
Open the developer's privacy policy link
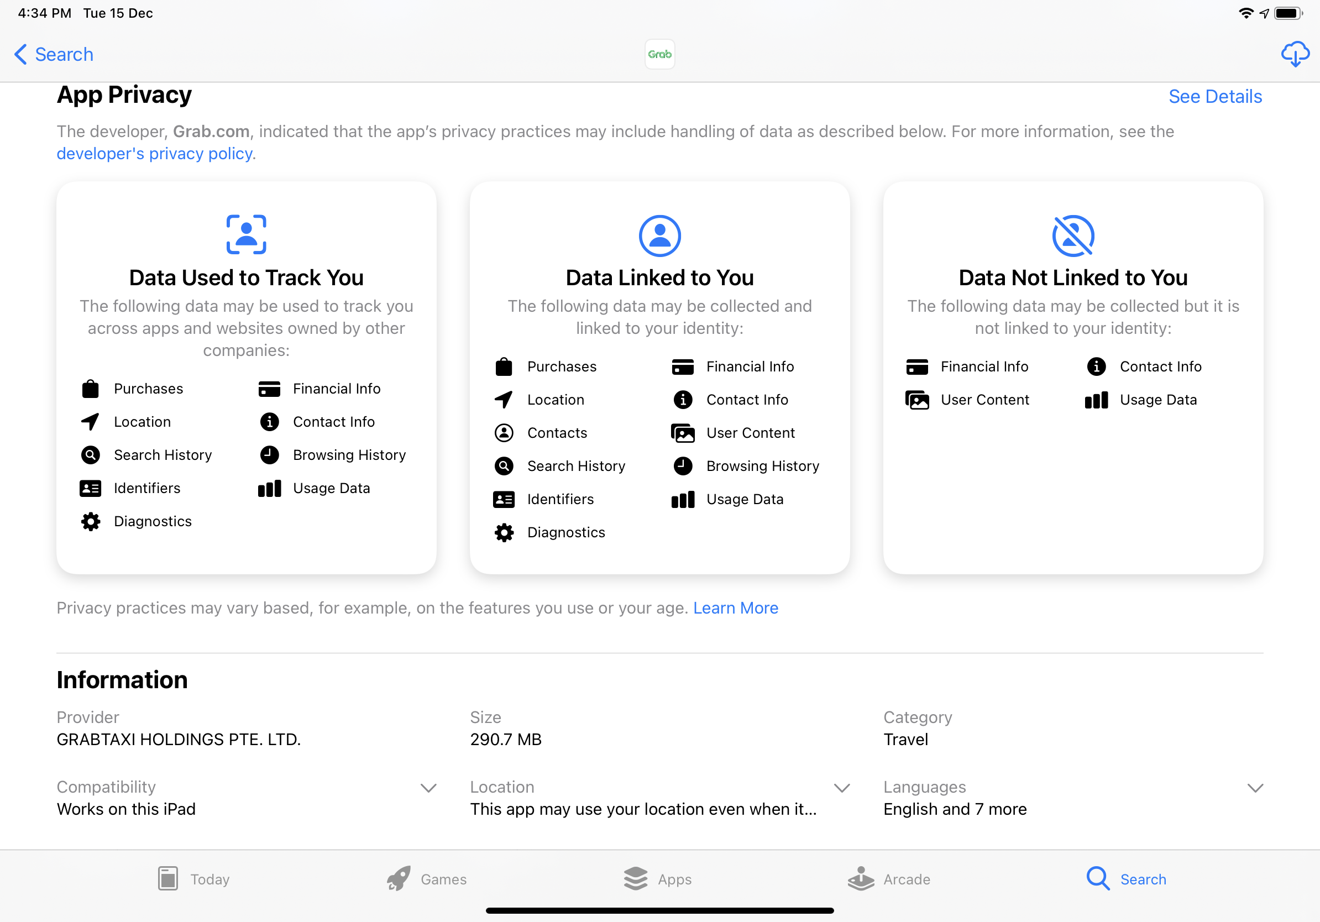point(155,154)
